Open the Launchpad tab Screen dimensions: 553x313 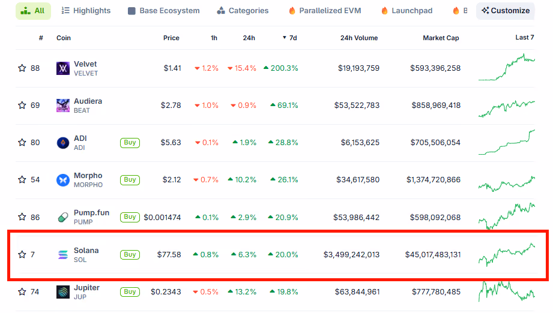406,11
